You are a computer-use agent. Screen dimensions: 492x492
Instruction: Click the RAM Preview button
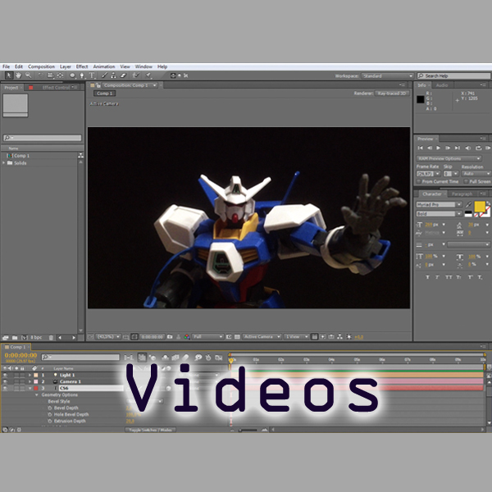click(x=488, y=148)
